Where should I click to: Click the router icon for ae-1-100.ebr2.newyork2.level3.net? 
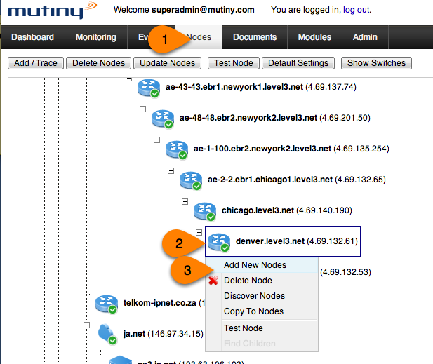coord(177,150)
